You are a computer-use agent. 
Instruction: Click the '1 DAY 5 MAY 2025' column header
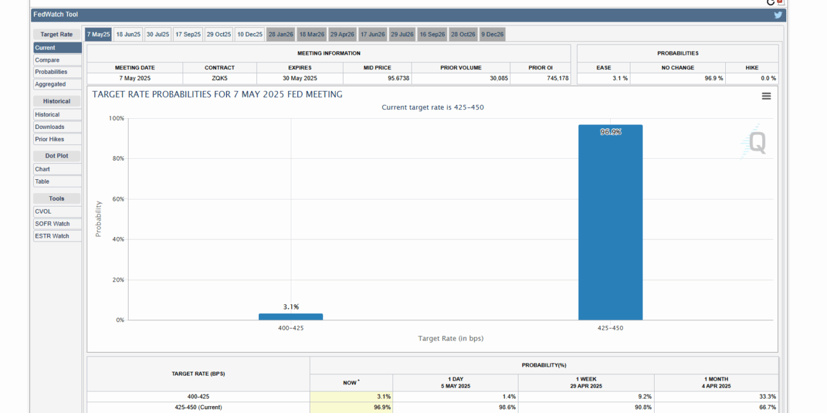[455, 383]
